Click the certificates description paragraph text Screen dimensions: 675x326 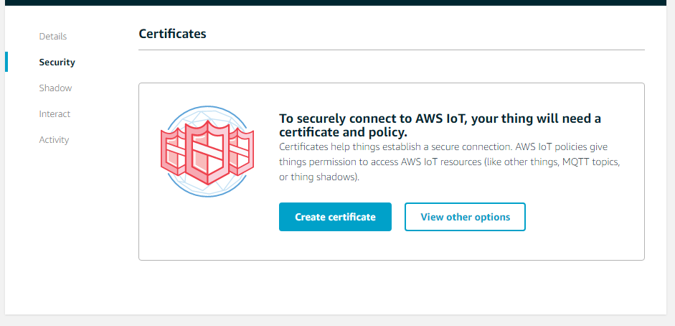click(448, 162)
